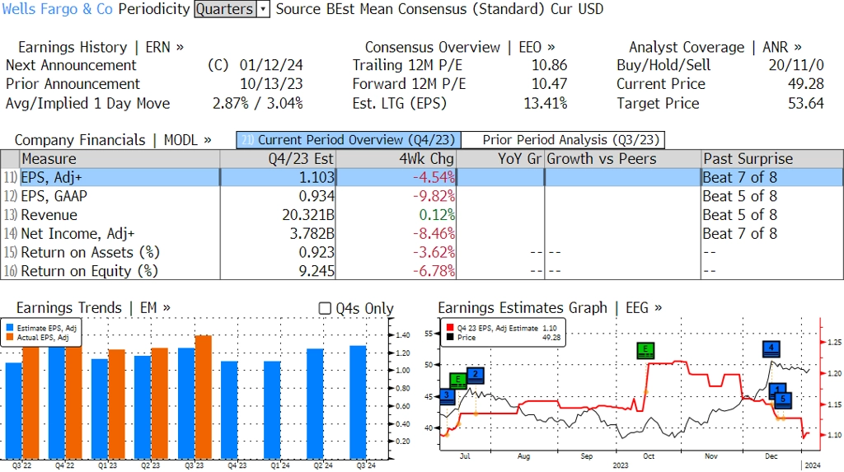Open Analyst Coverage ANR link
The image size is (844, 472).
coord(715,47)
